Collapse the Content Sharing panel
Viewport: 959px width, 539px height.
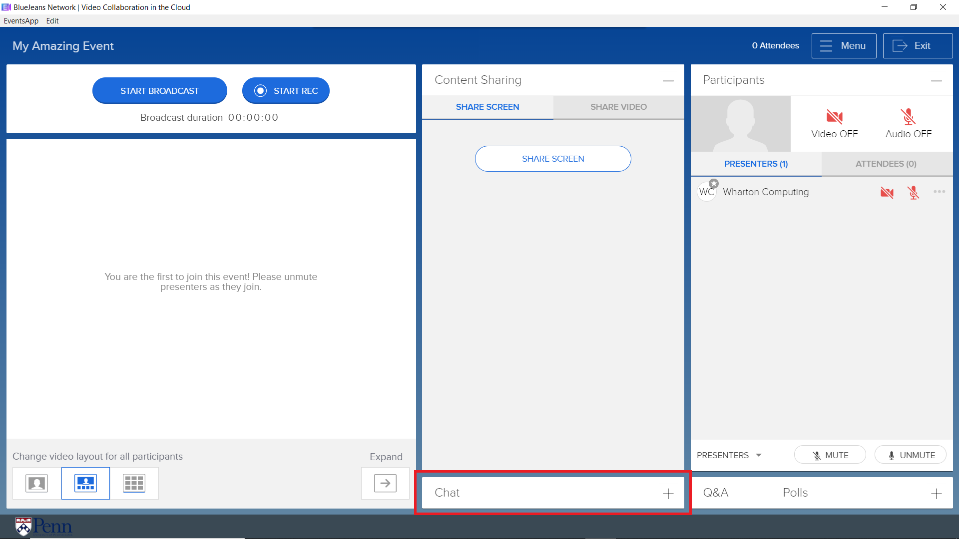[668, 81]
